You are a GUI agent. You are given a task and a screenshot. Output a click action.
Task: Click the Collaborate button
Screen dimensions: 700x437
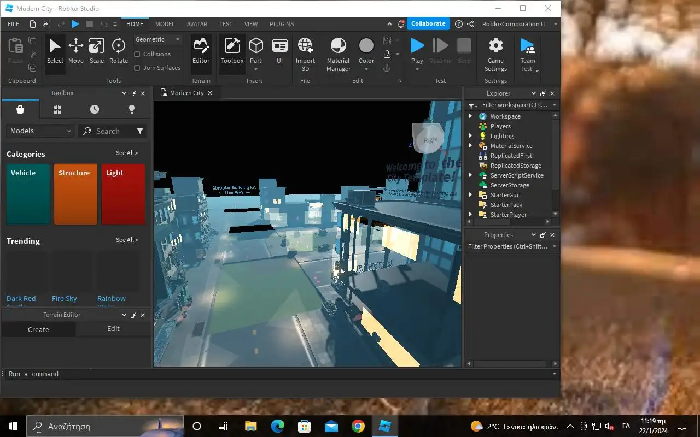(x=428, y=24)
